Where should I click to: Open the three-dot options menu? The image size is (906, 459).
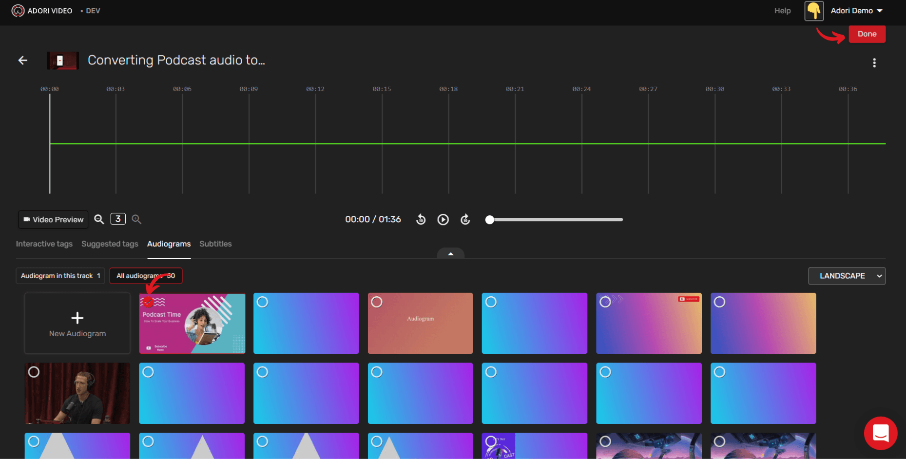[874, 62]
